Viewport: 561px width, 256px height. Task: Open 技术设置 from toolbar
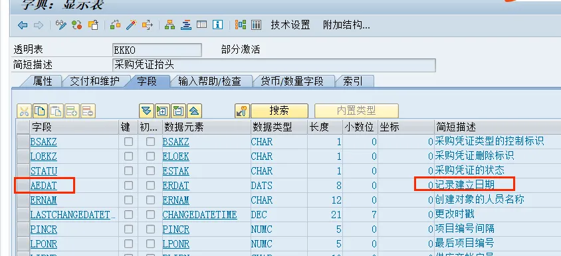click(290, 25)
